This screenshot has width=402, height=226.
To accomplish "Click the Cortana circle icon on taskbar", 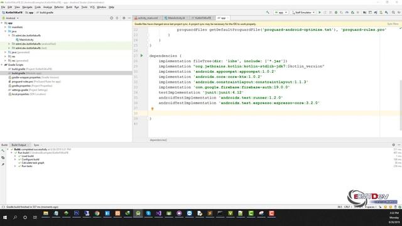I will coord(25,217).
